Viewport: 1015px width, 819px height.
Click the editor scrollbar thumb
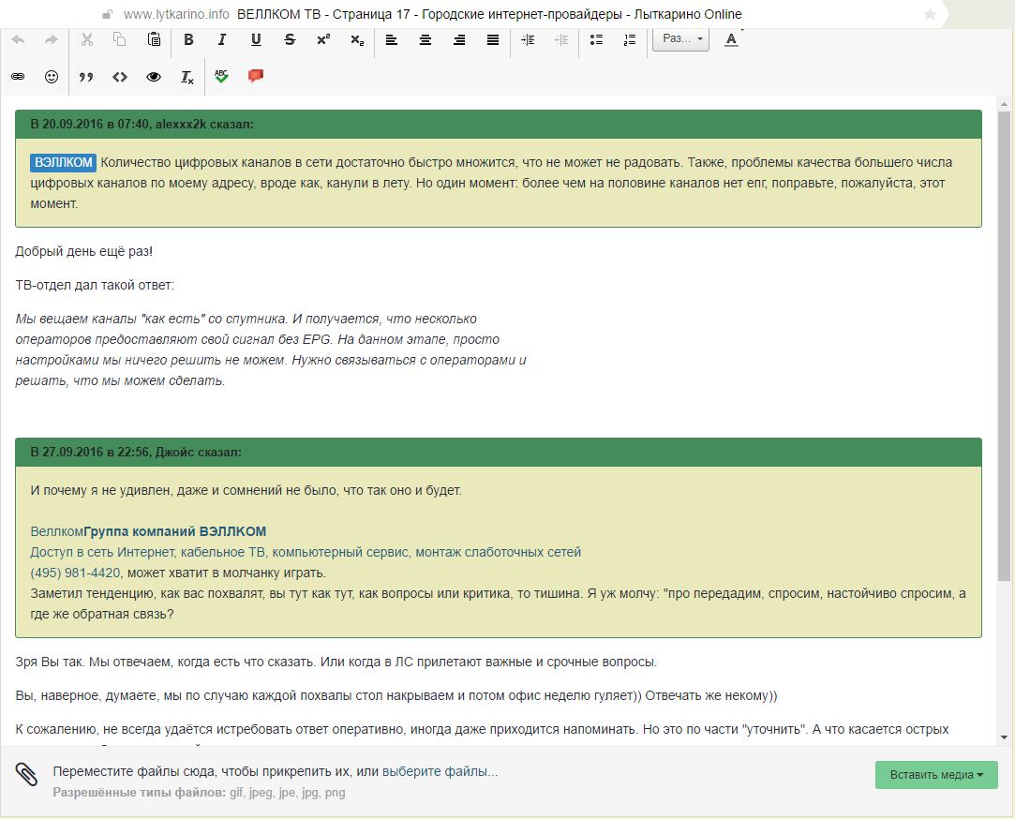coord(1004,347)
